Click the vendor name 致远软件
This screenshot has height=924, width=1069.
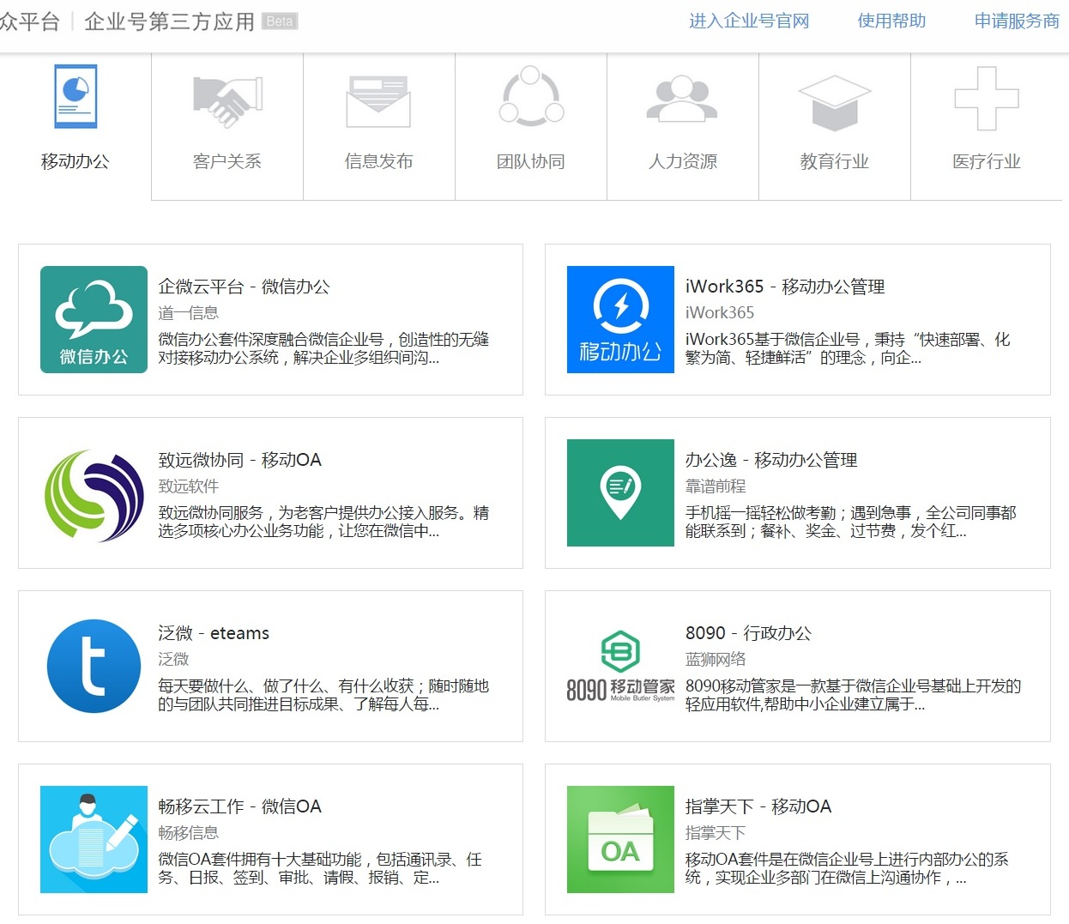[189, 486]
